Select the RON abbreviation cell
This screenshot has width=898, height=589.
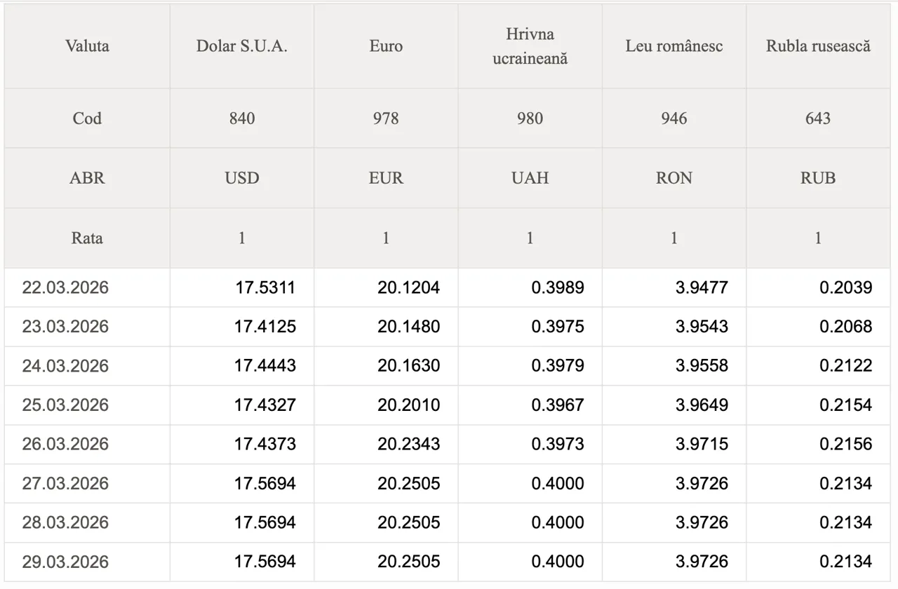(x=673, y=178)
